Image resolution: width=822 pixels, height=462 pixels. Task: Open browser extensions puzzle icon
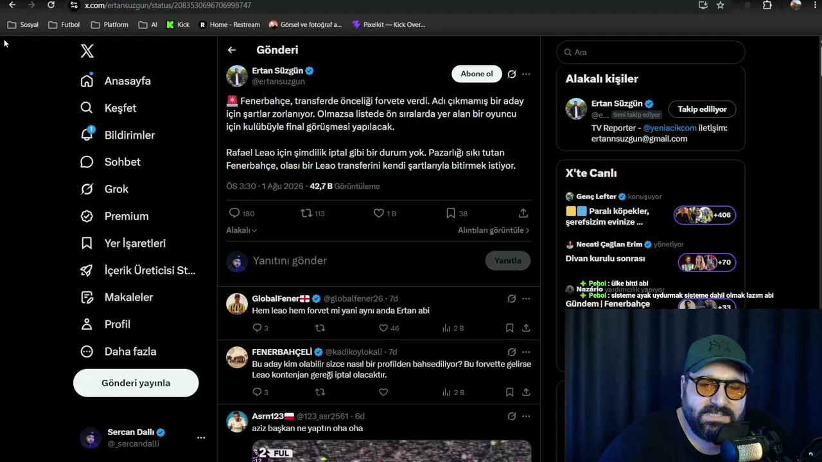(x=767, y=5)
